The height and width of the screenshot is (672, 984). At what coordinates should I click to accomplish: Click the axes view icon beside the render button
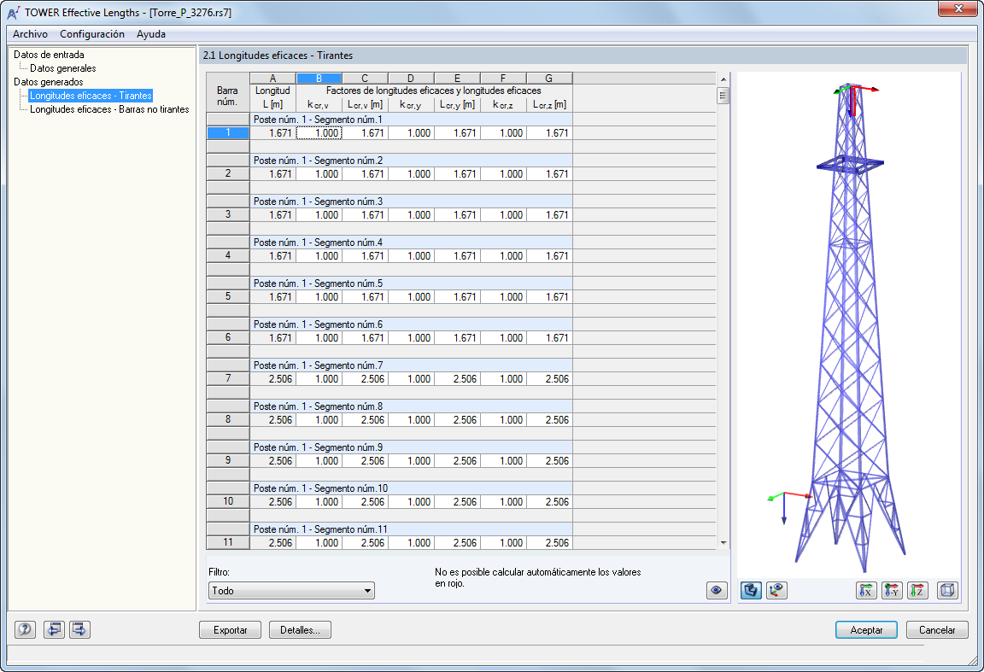point(776,590)
